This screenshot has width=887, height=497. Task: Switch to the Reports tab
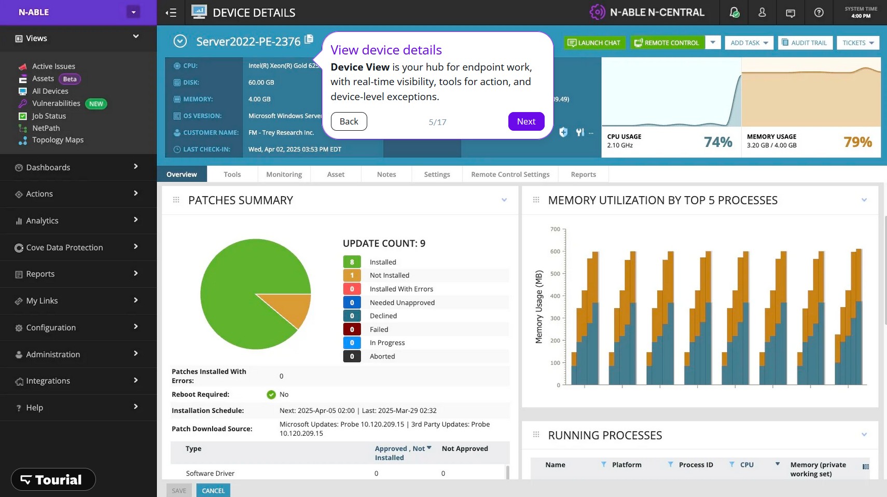(x=583, y=174)
